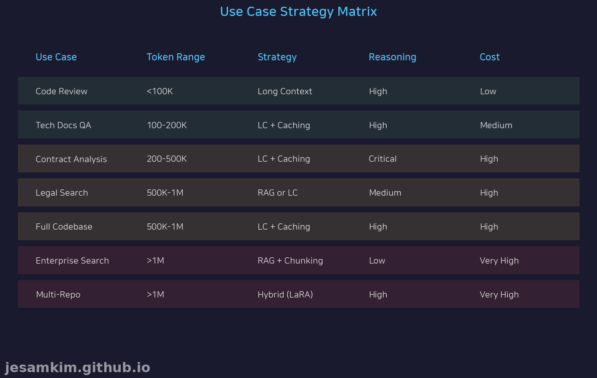Click the Cost column header
Screen dimensions: 597x378
coord(489,57)
